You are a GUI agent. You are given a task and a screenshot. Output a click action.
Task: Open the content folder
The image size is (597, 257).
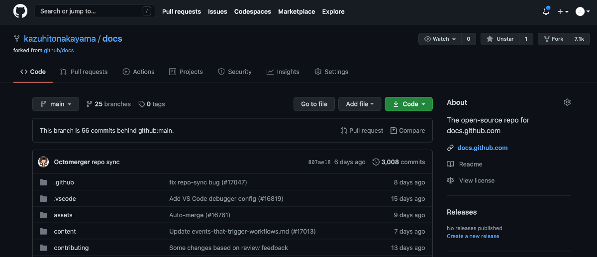point(65,232)
